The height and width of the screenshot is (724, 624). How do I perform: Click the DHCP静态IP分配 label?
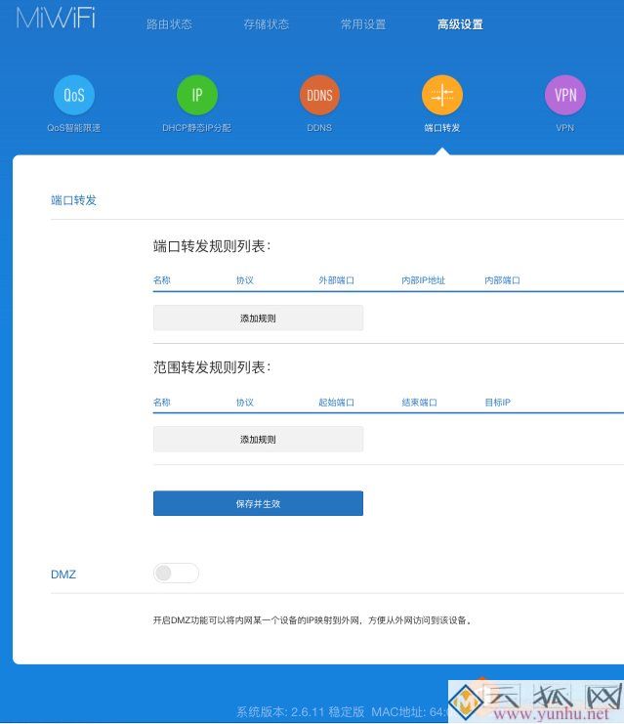[196, 128]
